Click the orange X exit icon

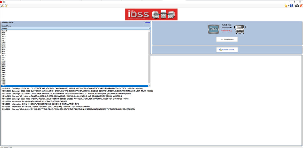click(301, 6)
